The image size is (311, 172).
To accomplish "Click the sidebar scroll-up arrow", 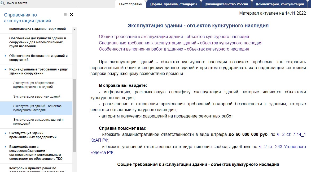I will tap(75, 30).
